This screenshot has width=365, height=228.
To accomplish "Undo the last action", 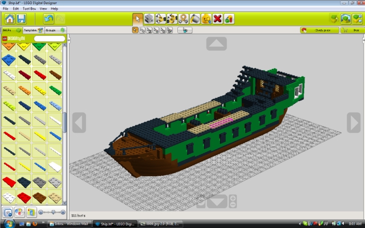I will click(x=48, y=19).
